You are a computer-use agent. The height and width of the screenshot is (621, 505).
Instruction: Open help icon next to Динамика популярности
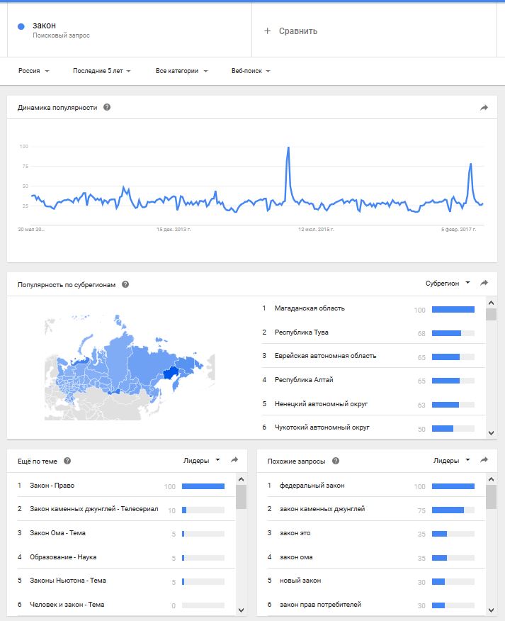107,108
